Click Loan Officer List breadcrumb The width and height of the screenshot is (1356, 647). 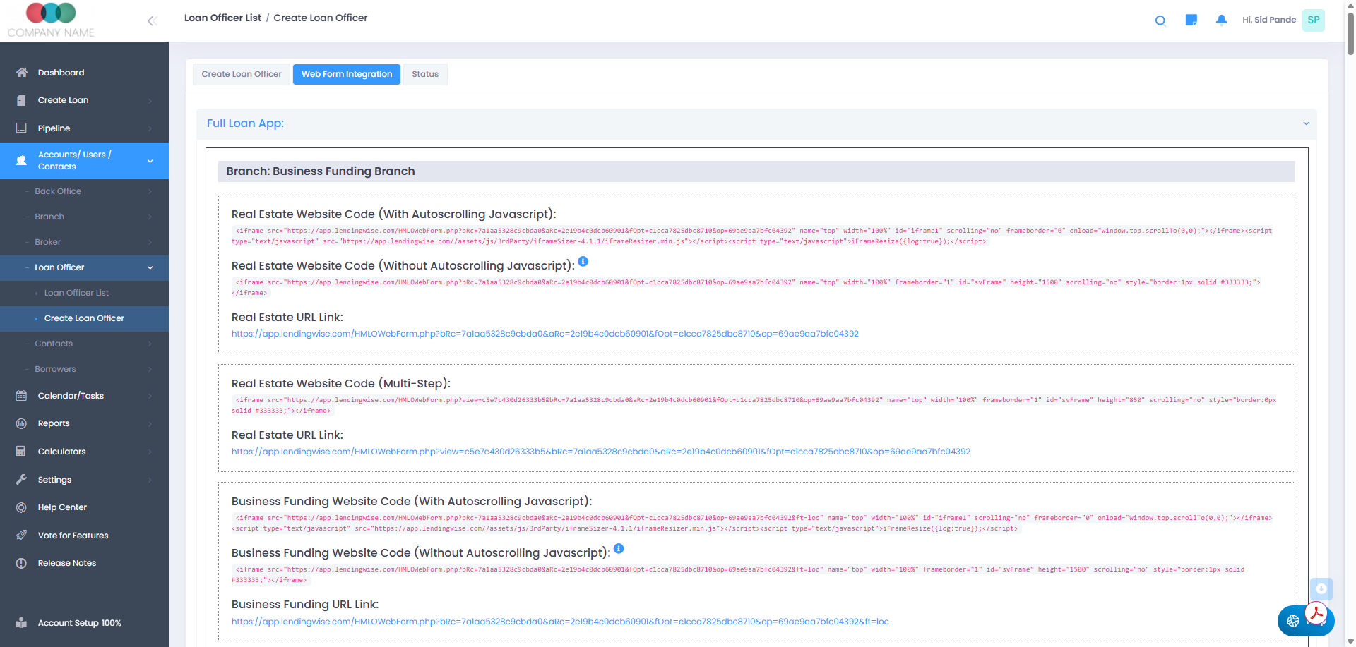coord(222,18)
